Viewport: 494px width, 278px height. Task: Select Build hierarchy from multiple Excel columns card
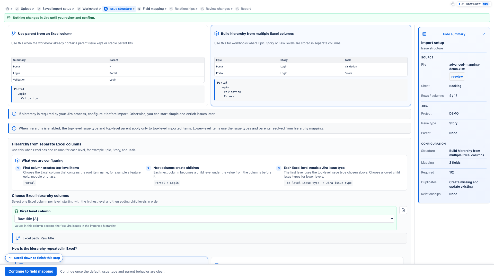click(x=311, y=65)
